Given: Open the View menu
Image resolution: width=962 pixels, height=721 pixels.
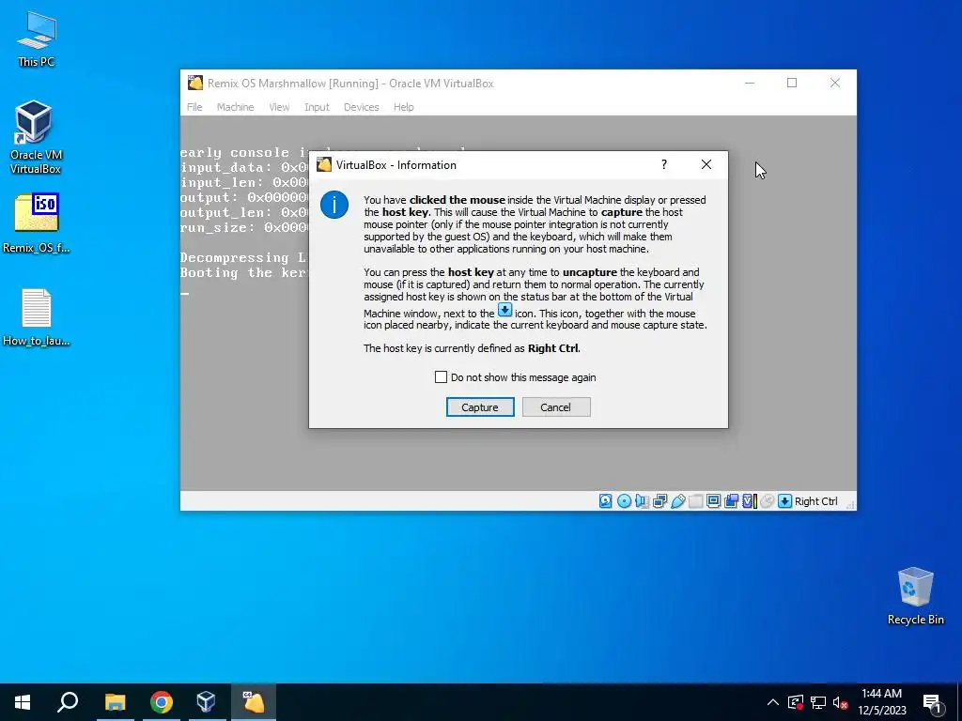Looking at the screenshot, I should tap(279, 107).
